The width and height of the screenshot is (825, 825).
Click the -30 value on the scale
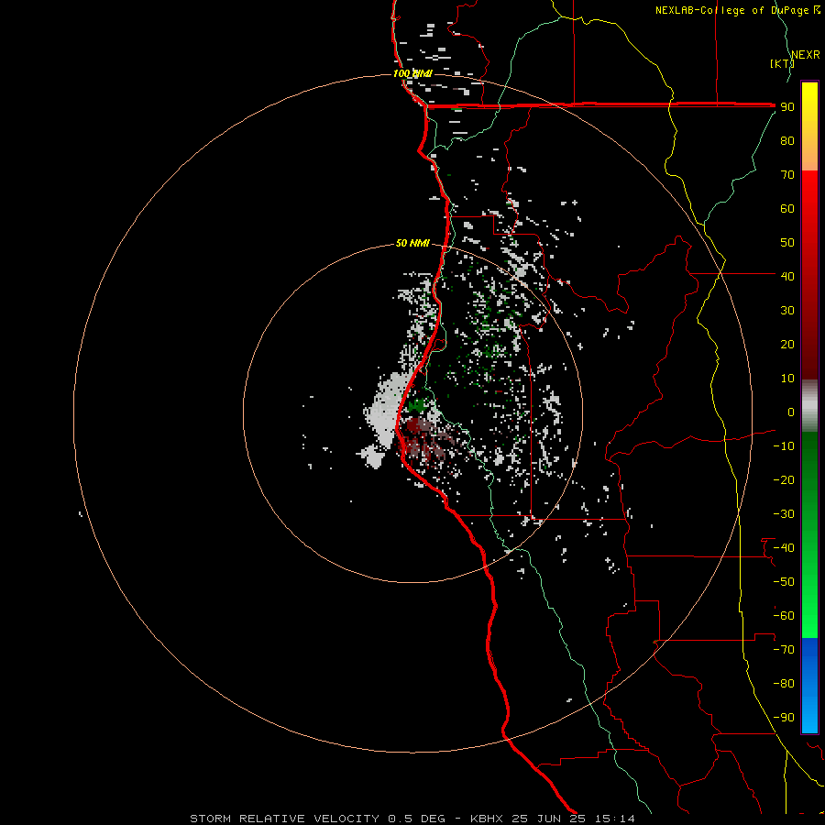pos(784,514)
